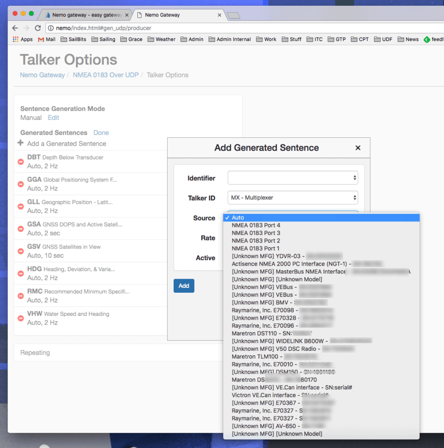This screenshot has height=448, width=444.
Task: Open the Mail bookmark
Action: tap(47, 39)
